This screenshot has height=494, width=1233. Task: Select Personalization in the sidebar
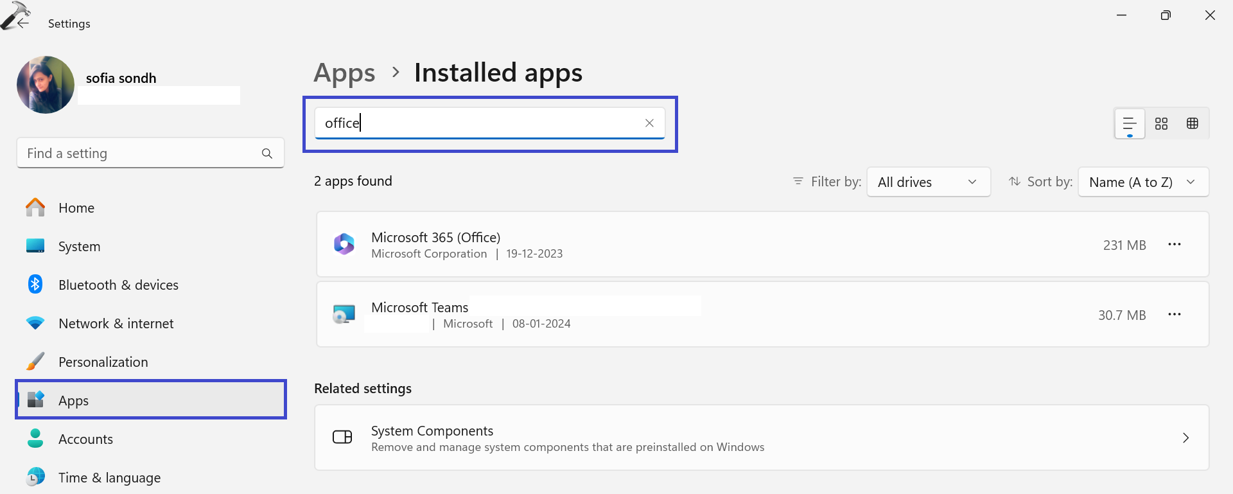[103, 362]
